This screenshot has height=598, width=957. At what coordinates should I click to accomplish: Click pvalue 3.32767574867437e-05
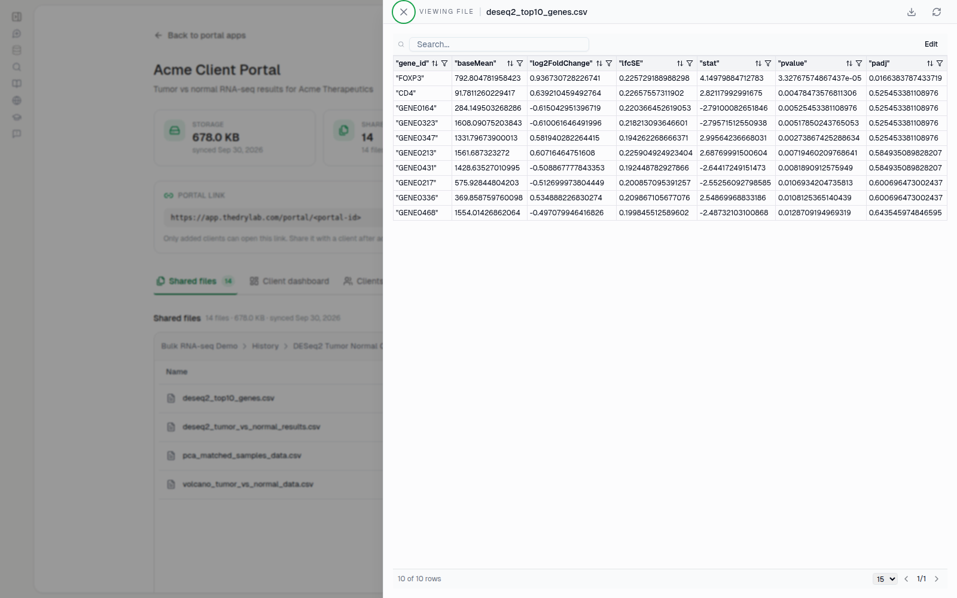(821, 78)
